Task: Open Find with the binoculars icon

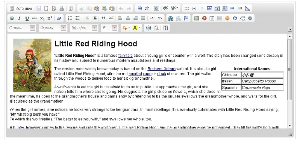Action: 140,8
